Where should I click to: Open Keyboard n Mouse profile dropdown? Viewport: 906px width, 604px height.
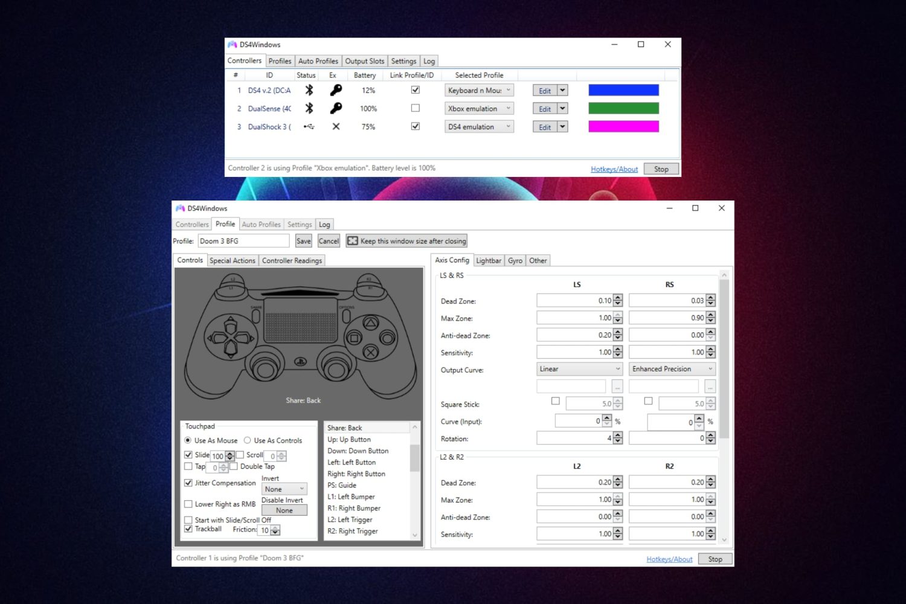pyautogui.click(x=479, y=90)
